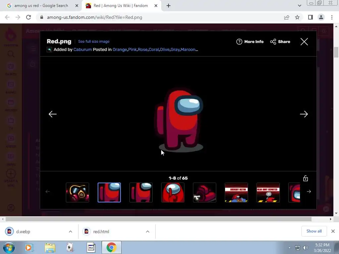
Task: Select the Dead Body Reported thumbnail
Action: 268,192
